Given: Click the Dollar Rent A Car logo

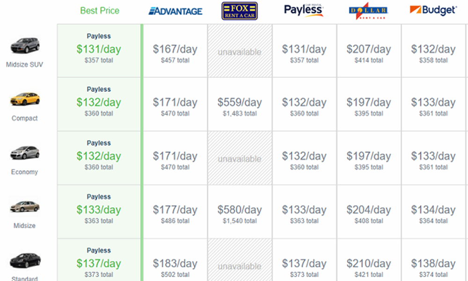Looking at the screenshot, I should [x=369, y=11].
